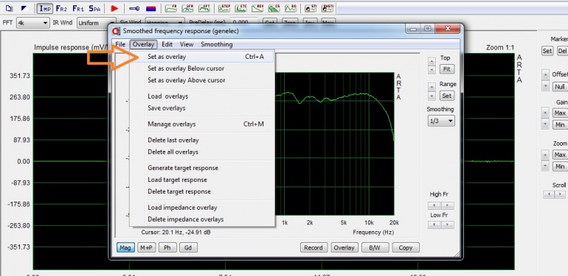Toggle the Gd group delay view
This screenshot has height=276, width=568.
tap(188, 247)
